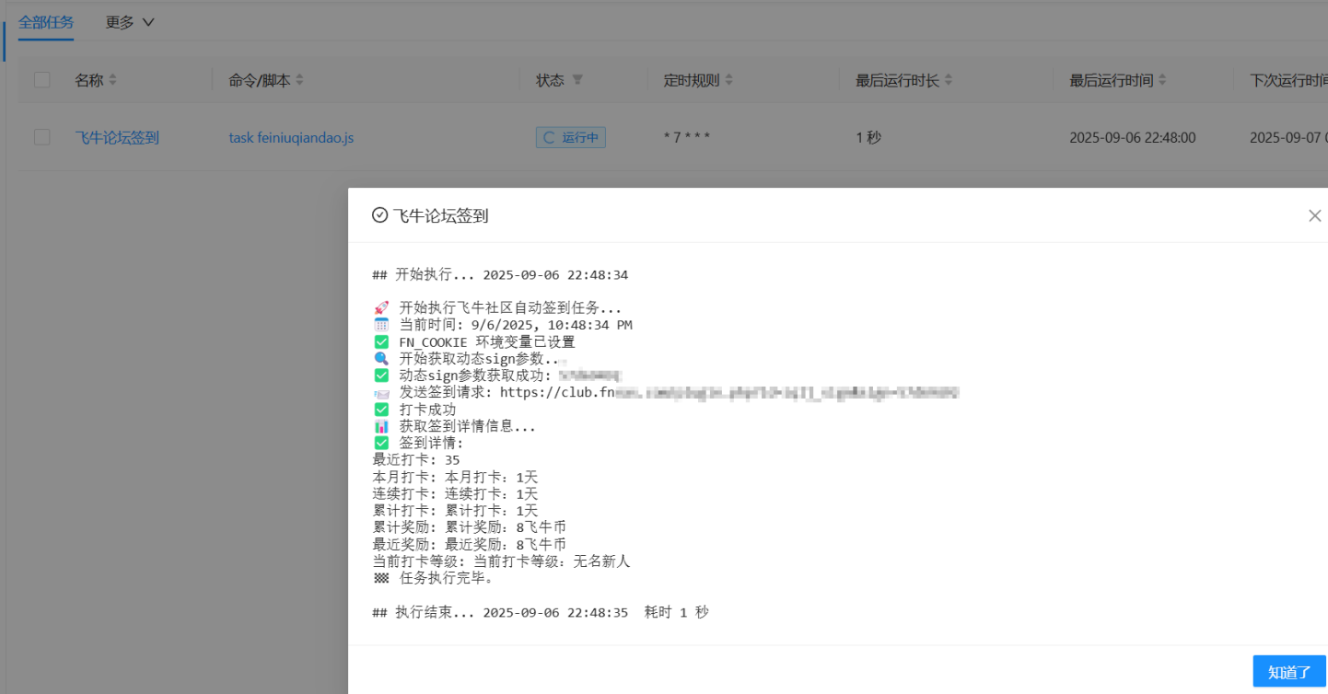Click the * 7 * * * cron rule cell

pos(687,137)
